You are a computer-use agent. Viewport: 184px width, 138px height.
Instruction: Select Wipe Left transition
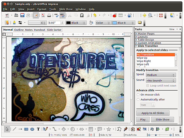pos(155,64)
